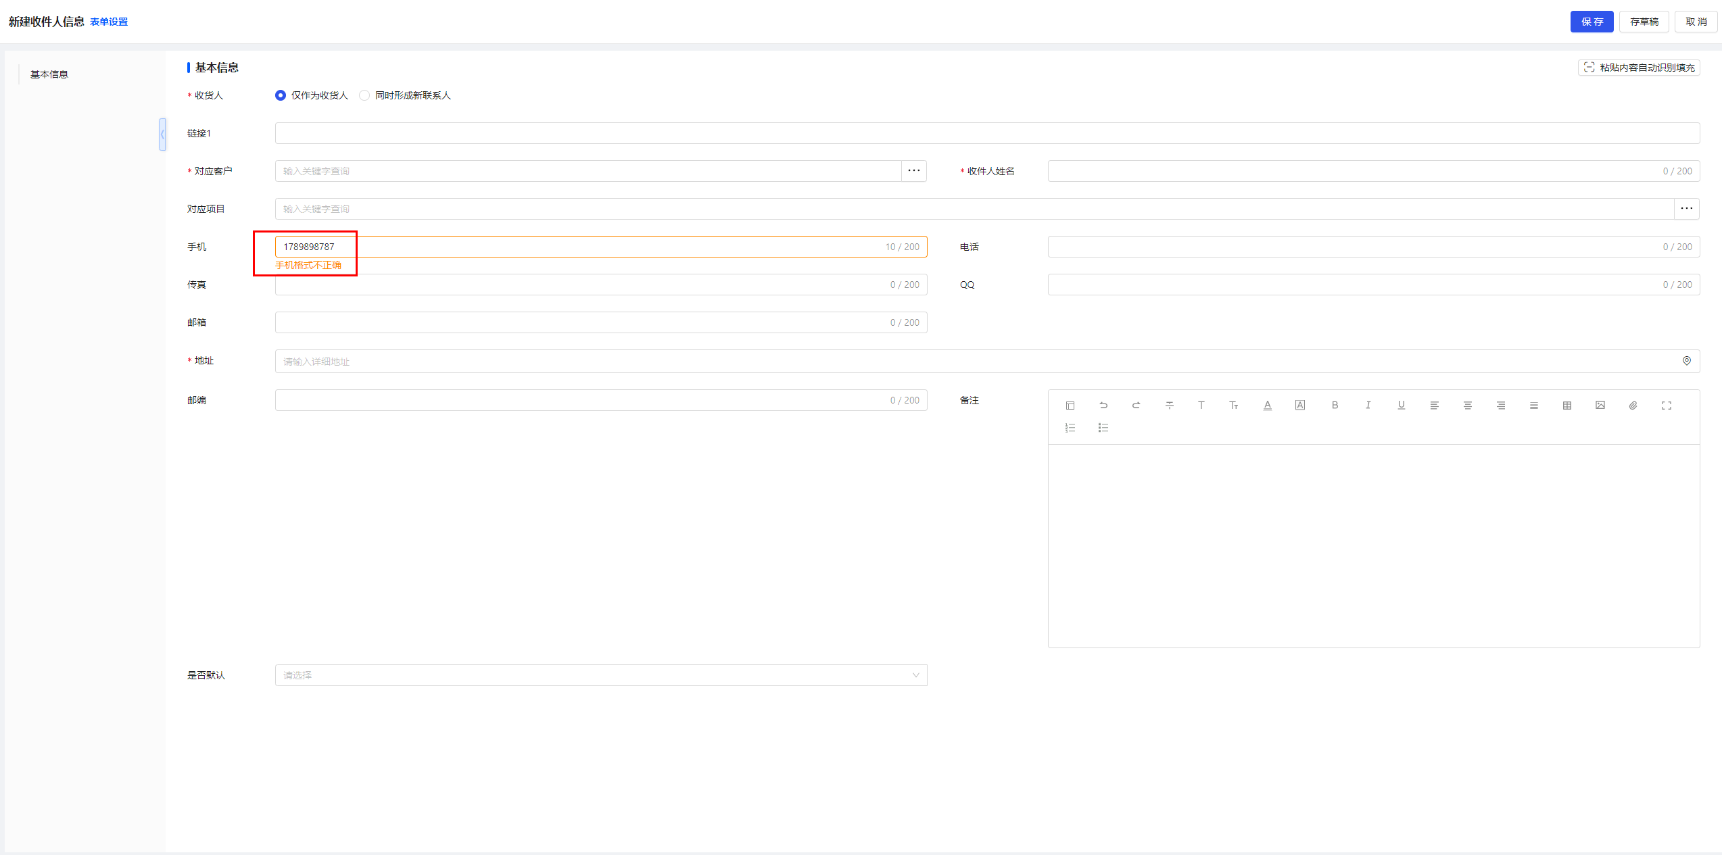Open font color picker in remarks toolbar
This screenshot has width=1722, height=855.
pyautogui.click(x=1267, y=406)
